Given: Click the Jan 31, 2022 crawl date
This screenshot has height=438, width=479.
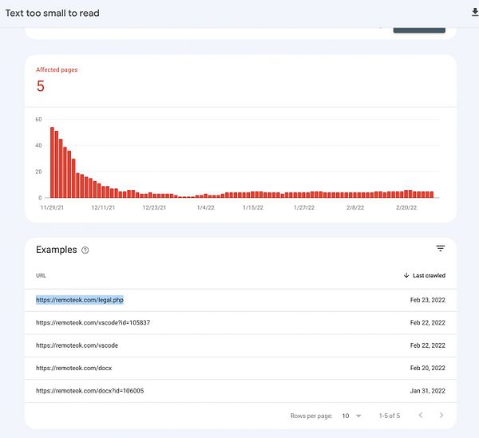Looking at the screenshot, I should [x=427, y=391].
